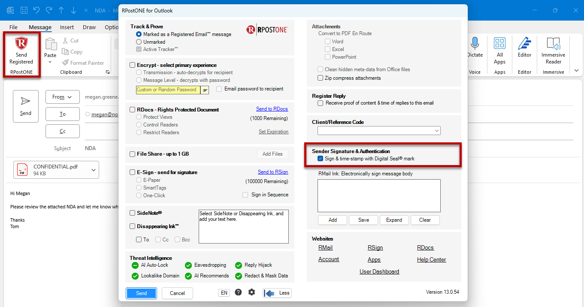Screen dimensions: 584x307
Task: Switch to the Insert ribbon tab
Action: pos(67,27)
